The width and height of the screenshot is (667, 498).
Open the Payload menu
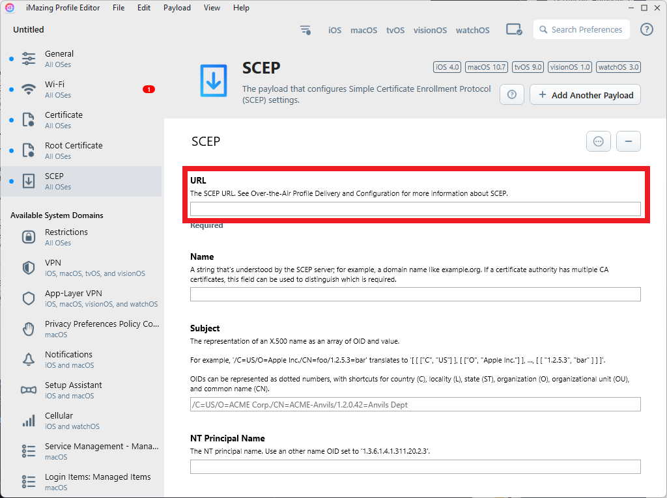pyautogui.click(x=177, y=8)
